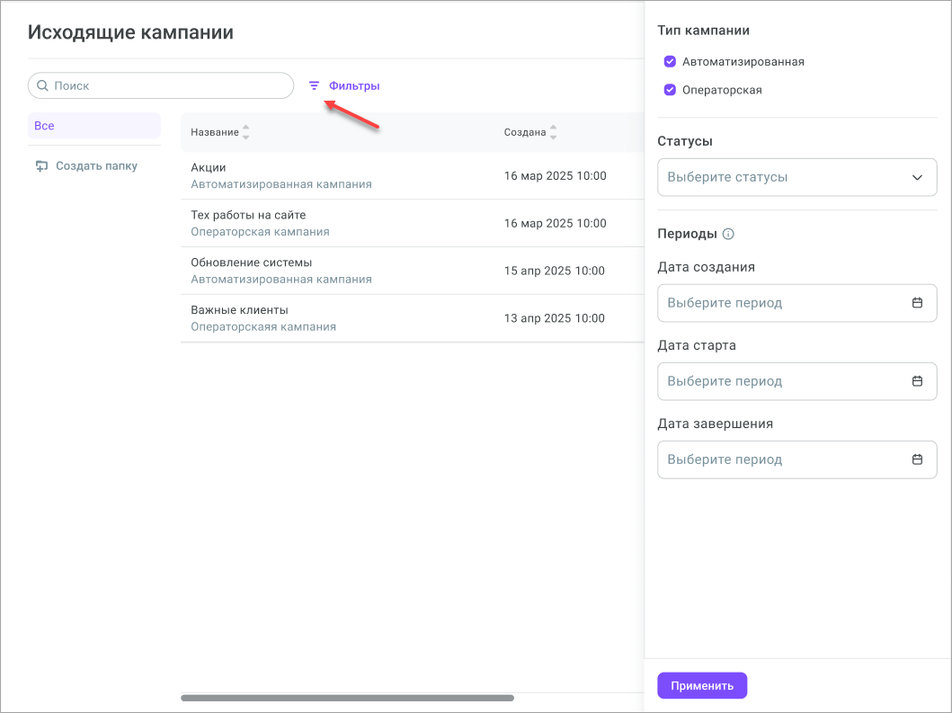
Task: Click into the Поиск search field
Action: [x=166, y=86]
